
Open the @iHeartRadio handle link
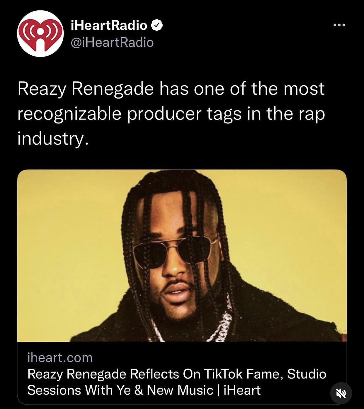(112, 43)
